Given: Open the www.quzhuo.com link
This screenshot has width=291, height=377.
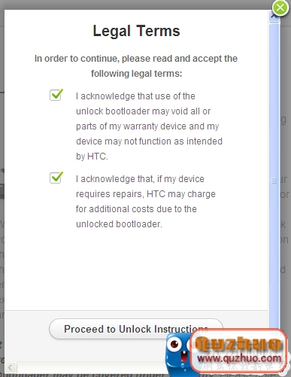Looking at the screenshot, I should pyautogui.click(x=239, y=358).
